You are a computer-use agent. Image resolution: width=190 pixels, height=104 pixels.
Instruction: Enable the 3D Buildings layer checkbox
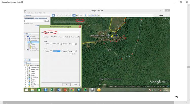tap(28, 77)
